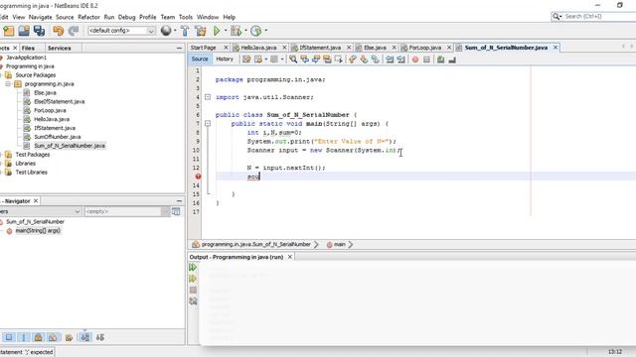Open the Profile menu

coord(148,17)
